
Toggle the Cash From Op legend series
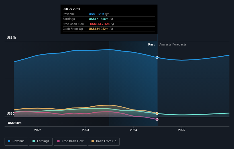coord(104,141)
